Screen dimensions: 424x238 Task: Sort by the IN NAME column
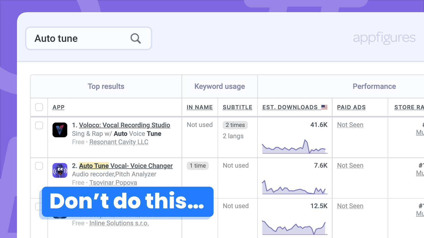(200, 107)
